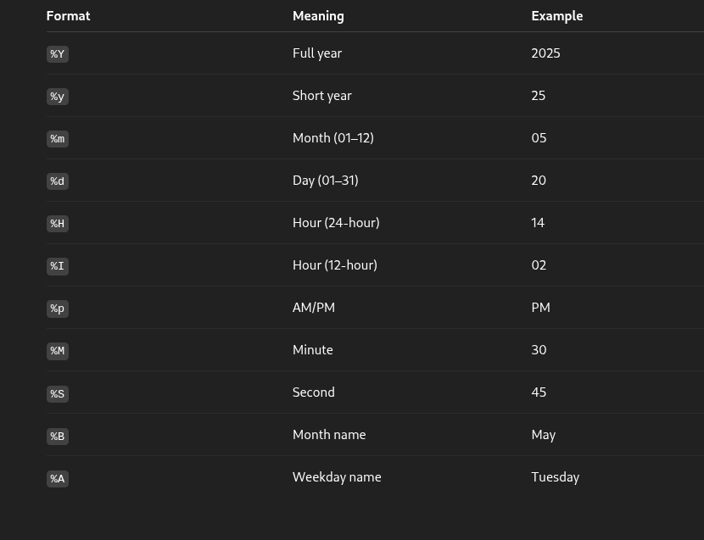This screenshot has height=540, width=704.
Task: Click the example value May
Action: (x=543, y=435)
